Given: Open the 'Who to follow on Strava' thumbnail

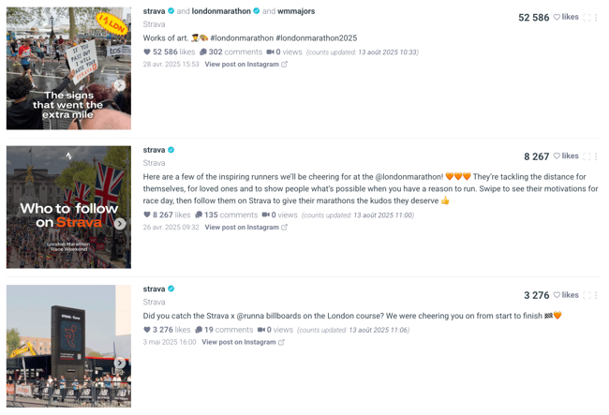Looking at the screenshot, I should coord(68,207).
